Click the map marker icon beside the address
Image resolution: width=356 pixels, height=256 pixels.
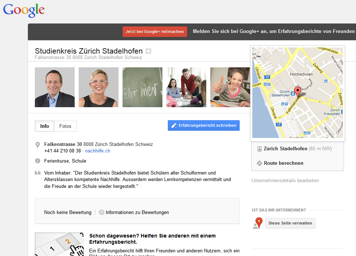coord(38,145)
